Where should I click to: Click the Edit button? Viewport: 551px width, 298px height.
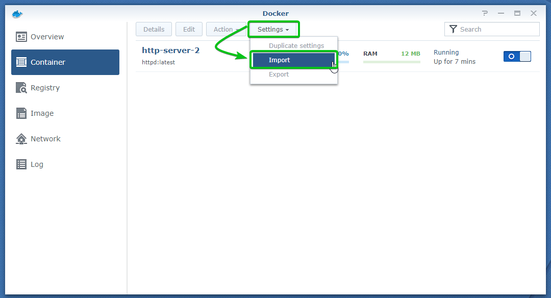click(189, 29)
